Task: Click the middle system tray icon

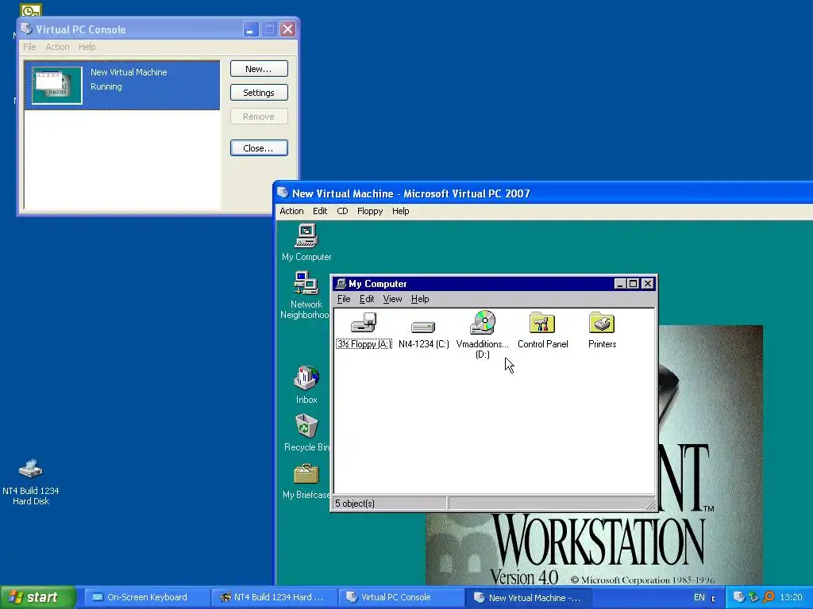Action: click(x=754, y=597)
